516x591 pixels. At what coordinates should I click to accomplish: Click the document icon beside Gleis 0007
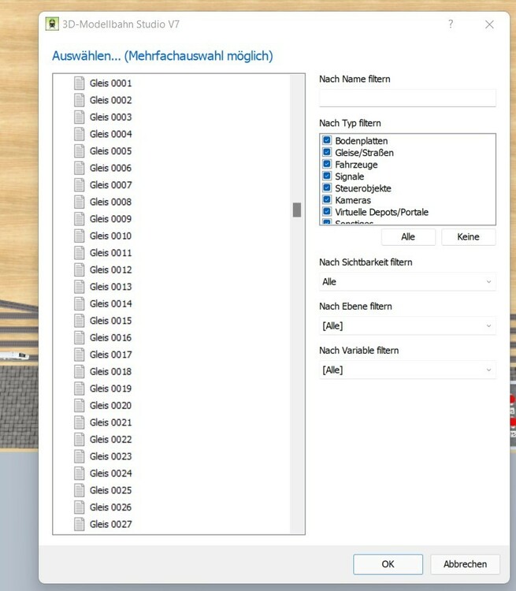79,185
